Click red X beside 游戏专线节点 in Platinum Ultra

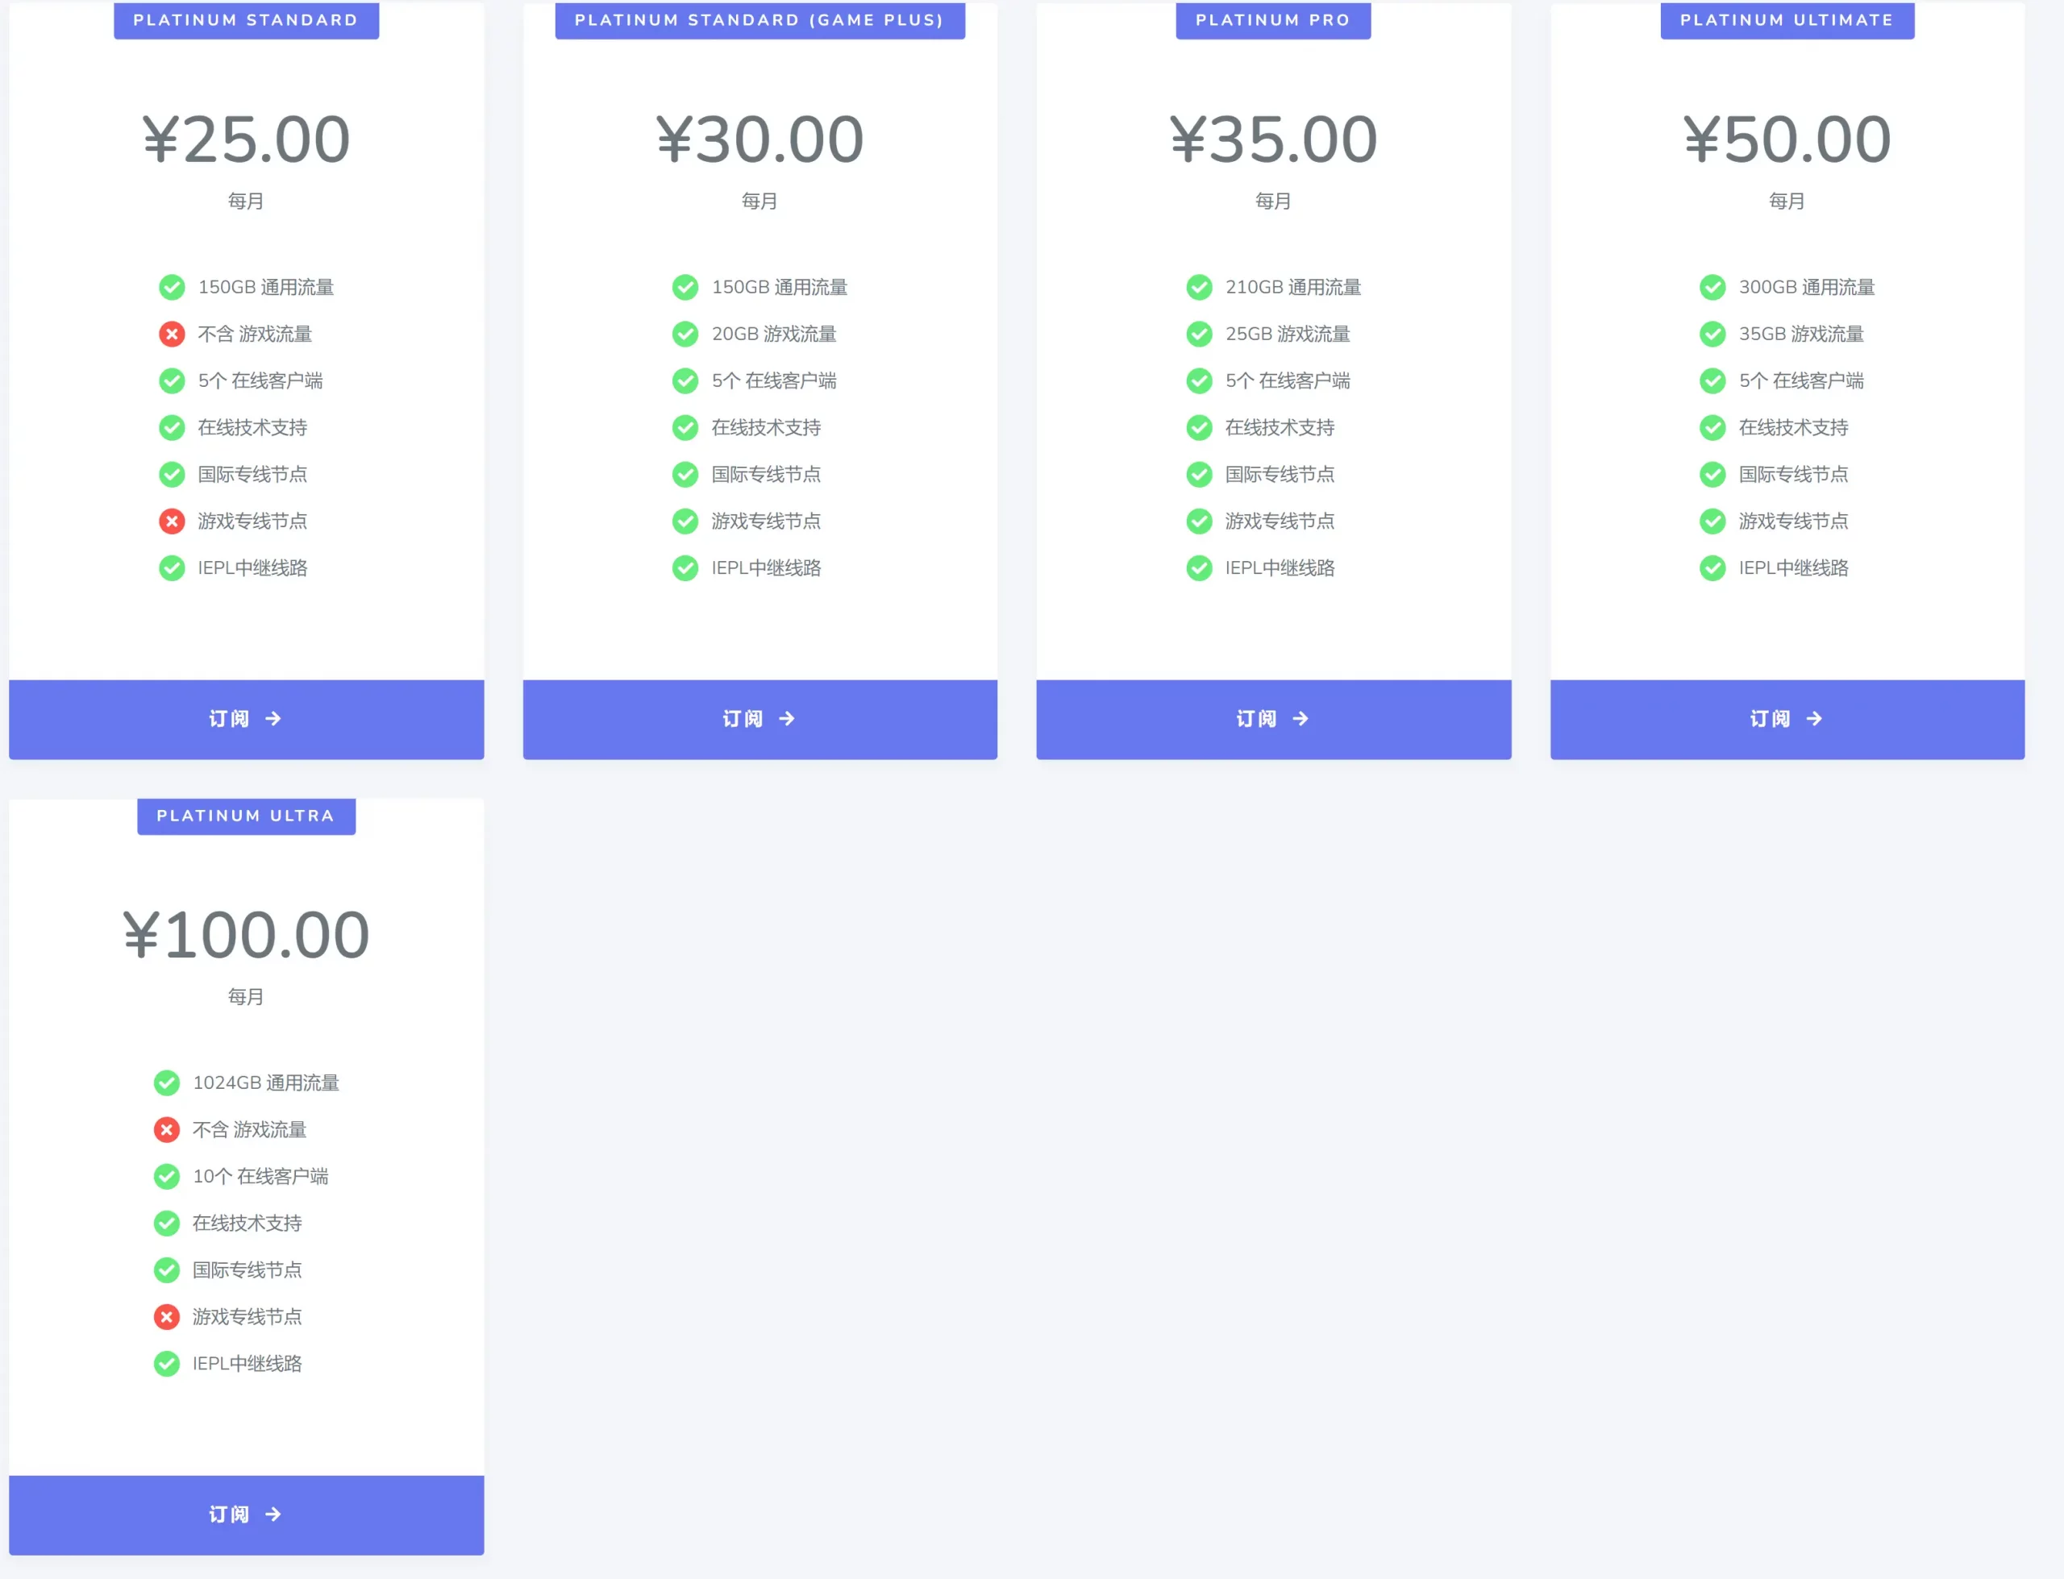pos(166,1317)
